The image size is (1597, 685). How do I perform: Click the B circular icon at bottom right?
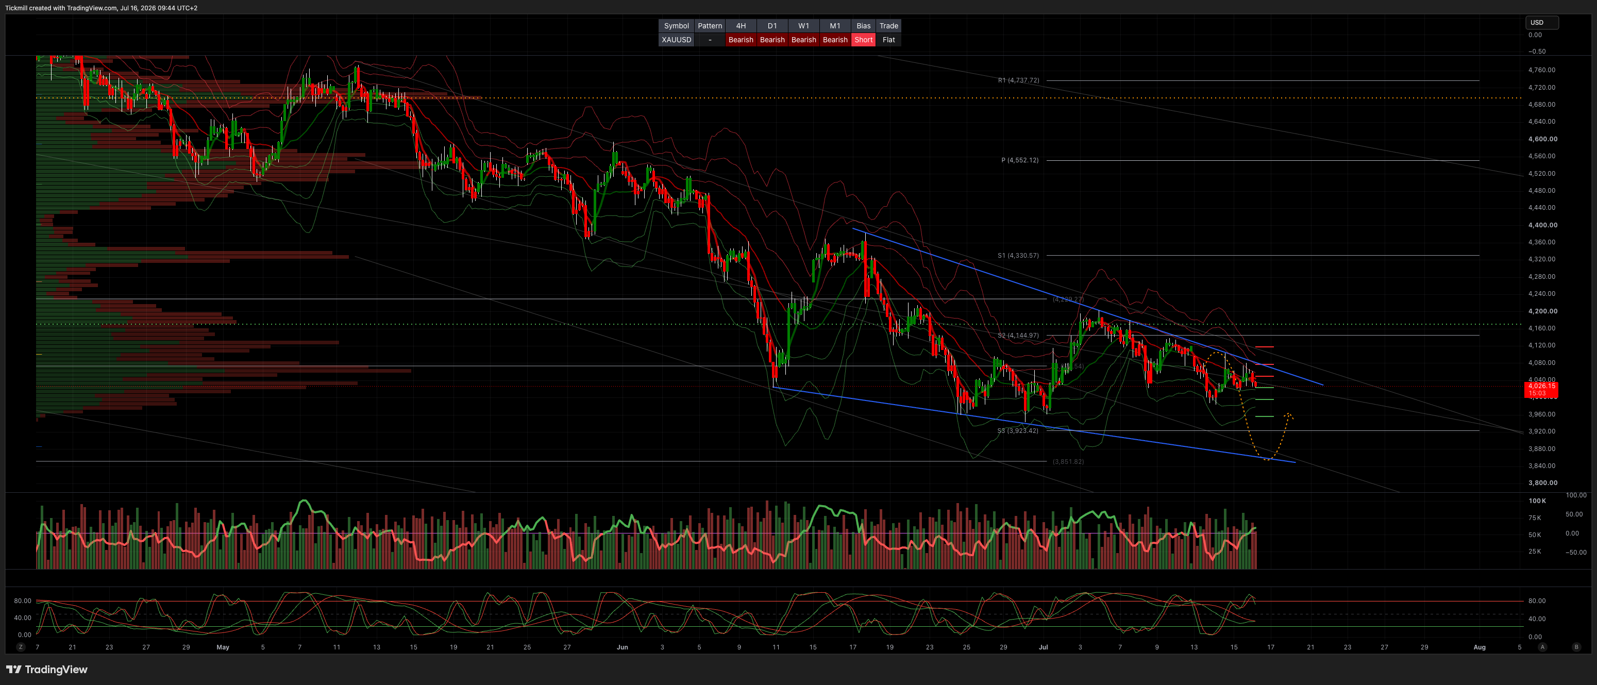[1576, 647]
